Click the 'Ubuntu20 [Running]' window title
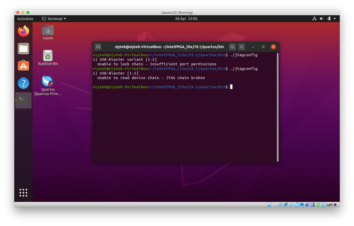 coord(177,12)
